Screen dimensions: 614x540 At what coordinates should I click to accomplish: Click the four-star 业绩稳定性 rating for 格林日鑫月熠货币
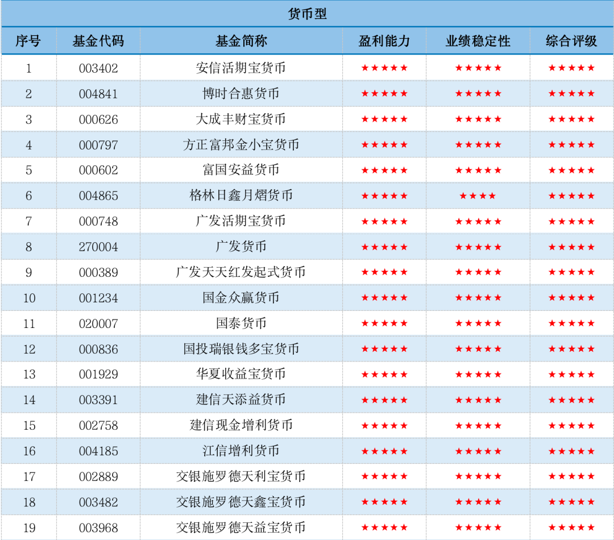[x=478, y=196]
